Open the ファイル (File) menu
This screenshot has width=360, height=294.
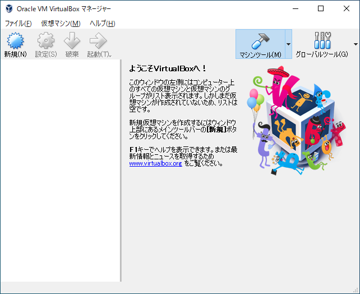point(18,23)
